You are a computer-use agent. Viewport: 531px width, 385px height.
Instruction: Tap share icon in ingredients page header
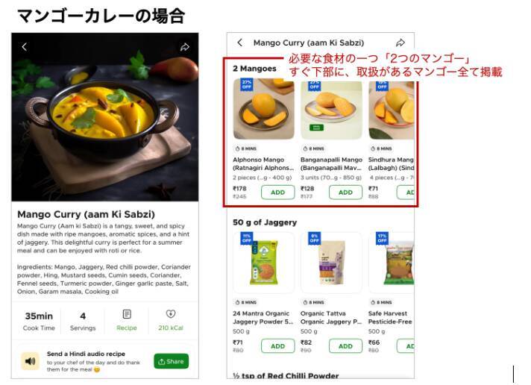tap(400, 43)
